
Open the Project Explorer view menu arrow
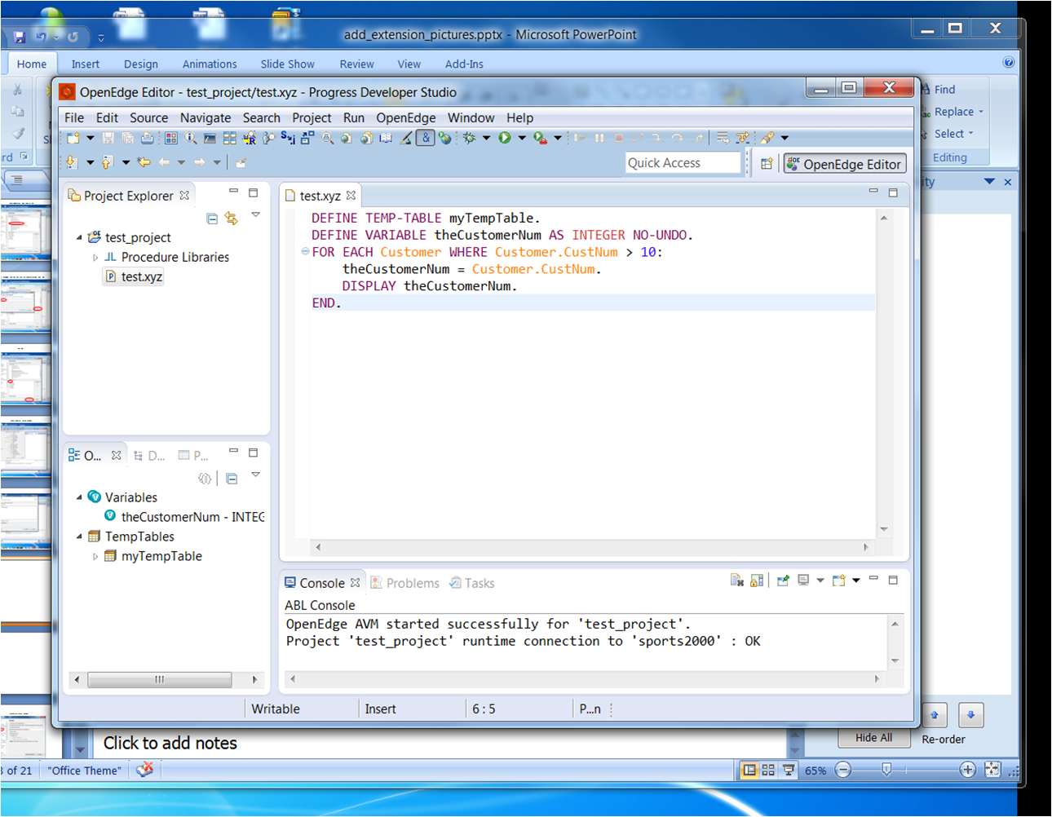pos(255,215)
